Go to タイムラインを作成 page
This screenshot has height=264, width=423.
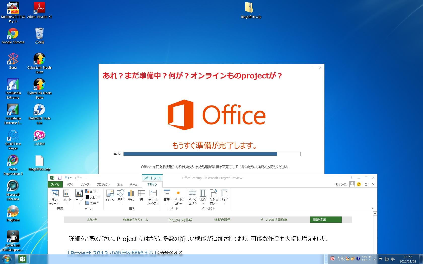(x=180, y=220)
